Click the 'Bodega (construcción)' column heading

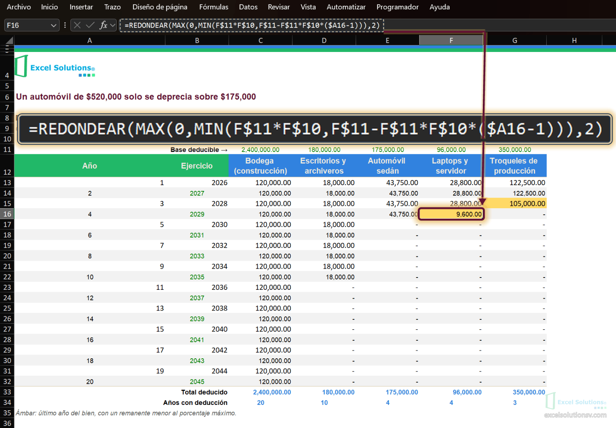click(x=260, y=166)
